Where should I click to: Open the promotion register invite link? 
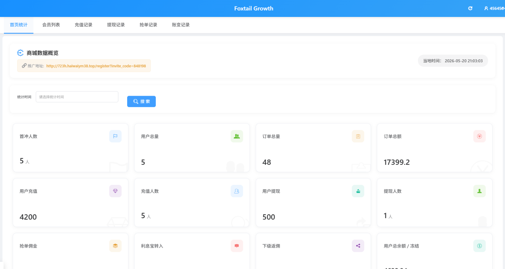96,66
